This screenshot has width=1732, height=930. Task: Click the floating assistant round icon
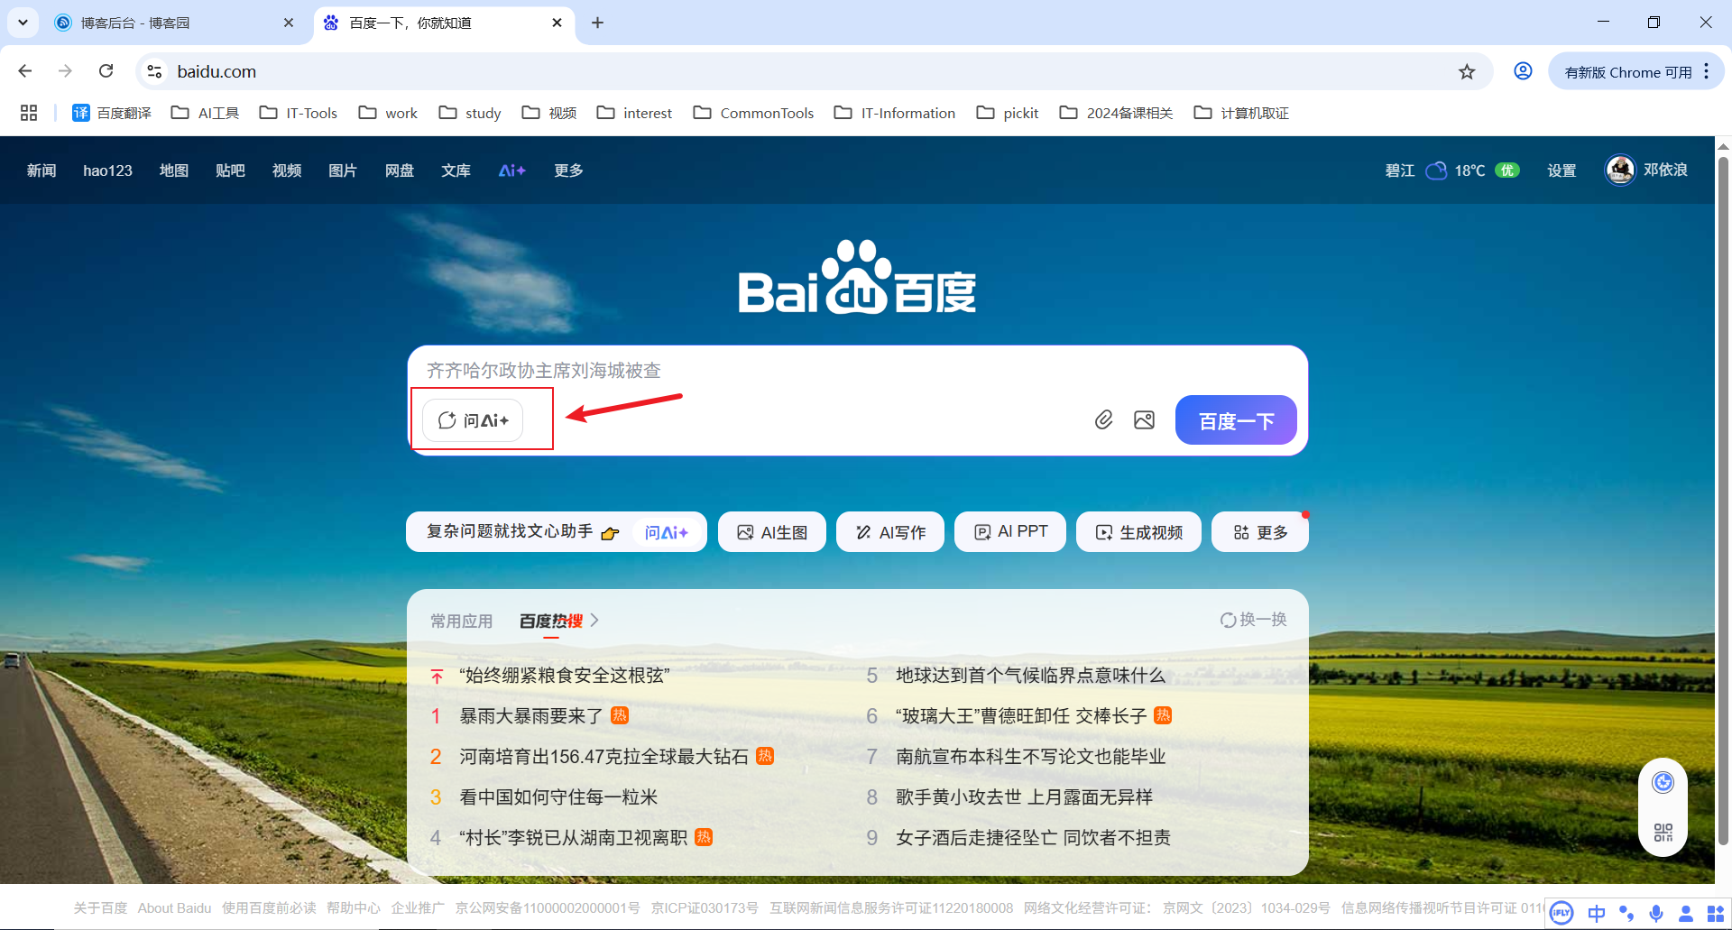(x=1663, y=782)
